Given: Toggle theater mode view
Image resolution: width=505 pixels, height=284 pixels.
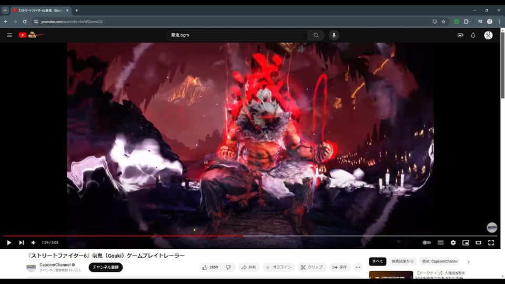Looking at the screenshot, I should point(478,242).
